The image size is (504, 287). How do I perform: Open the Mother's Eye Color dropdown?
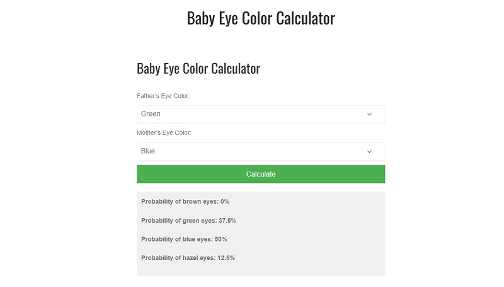(260, 151)
